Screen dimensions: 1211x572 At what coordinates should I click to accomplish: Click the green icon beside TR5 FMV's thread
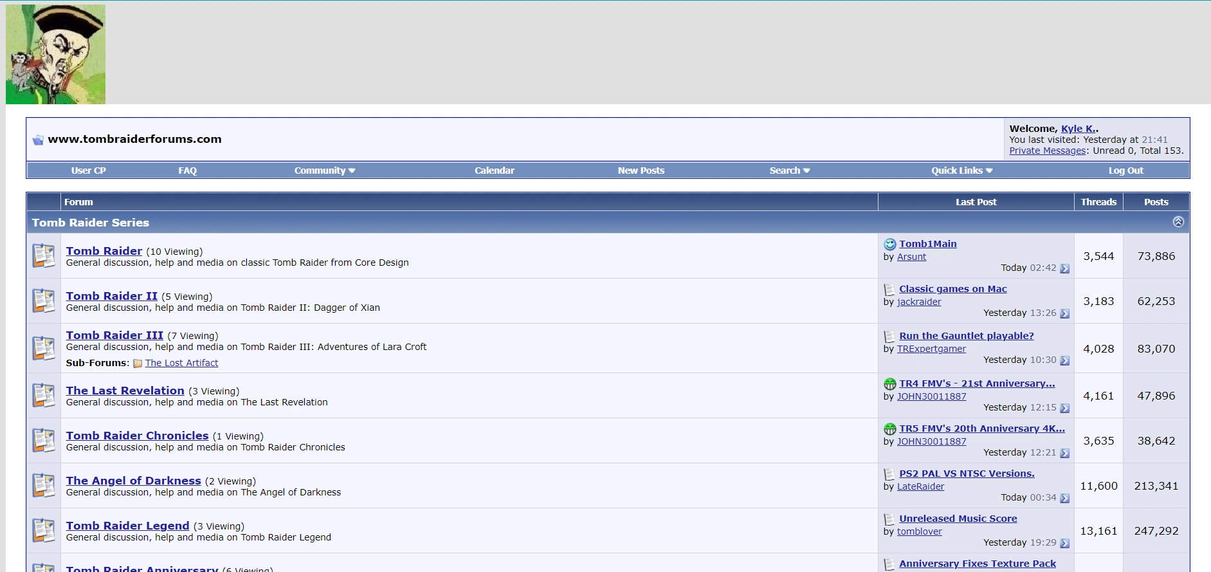889,429
